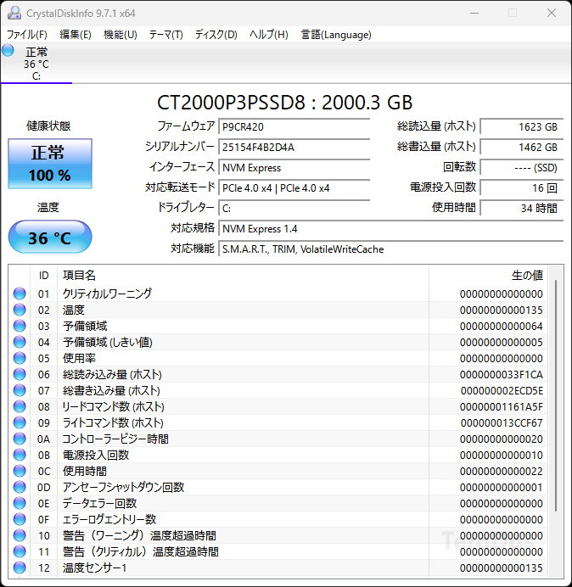Image resolution: width=572 pixels, height=587 pixels.
Task: Click status orb for row 01 クリティカルワーニング
Action: click(x=20, y=293)
